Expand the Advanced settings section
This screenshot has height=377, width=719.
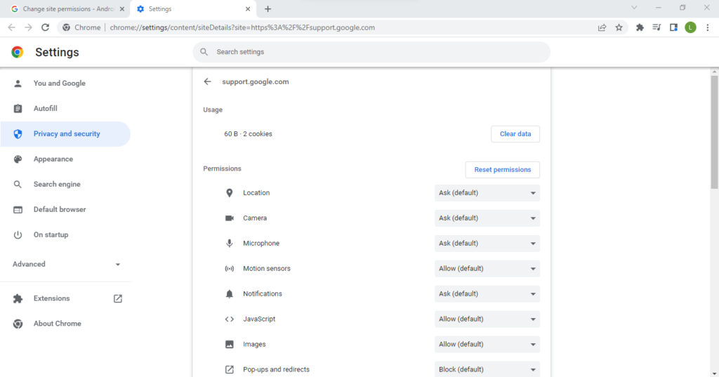(66, 264)
